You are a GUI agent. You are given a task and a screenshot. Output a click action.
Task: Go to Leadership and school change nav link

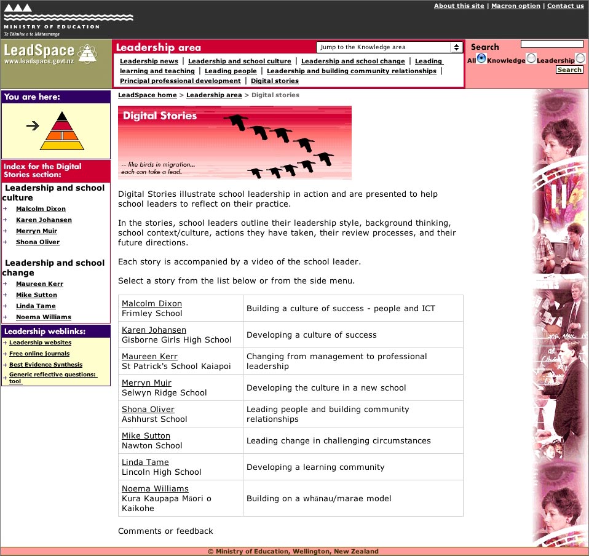pos(353,61)
